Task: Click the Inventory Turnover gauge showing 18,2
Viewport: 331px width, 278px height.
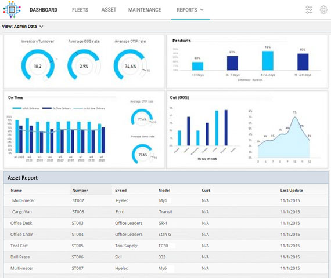Action: click(x=38, y=65)
